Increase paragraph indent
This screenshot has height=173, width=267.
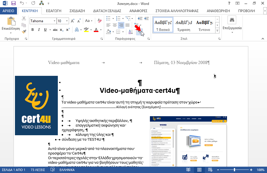[146, 18]
